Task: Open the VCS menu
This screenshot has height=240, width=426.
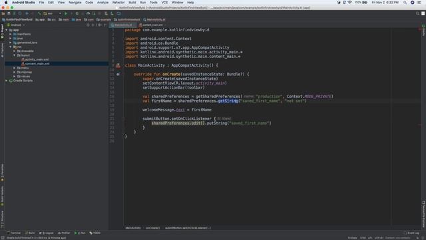Action: click(164, 3)
